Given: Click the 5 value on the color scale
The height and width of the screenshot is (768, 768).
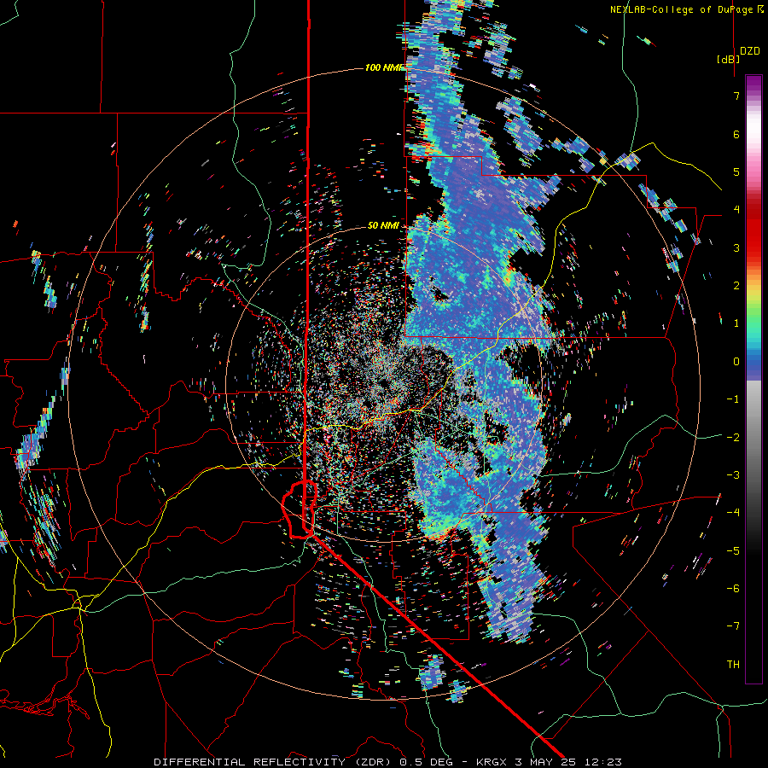Looking at the screenshot, I should click(x=736, y=172).
